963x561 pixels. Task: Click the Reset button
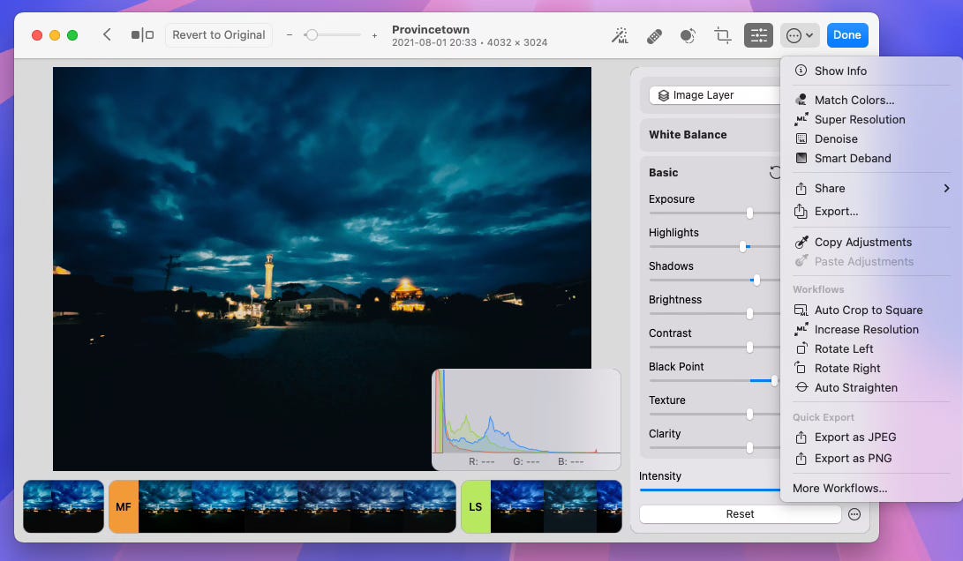pyautogui.click(x=740, y=514)
